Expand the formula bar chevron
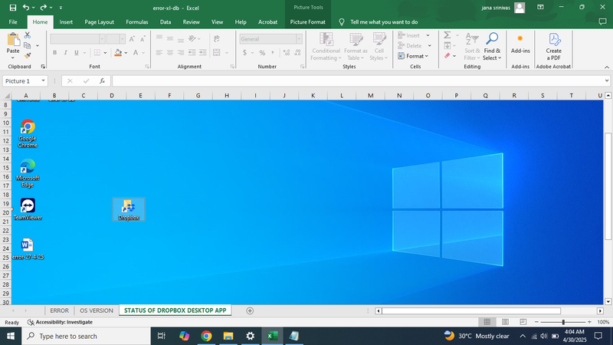This screenshot has height=345, width=613. pos(606,80)
